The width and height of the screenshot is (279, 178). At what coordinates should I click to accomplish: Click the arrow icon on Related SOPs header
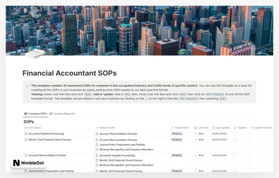(97, 127)
